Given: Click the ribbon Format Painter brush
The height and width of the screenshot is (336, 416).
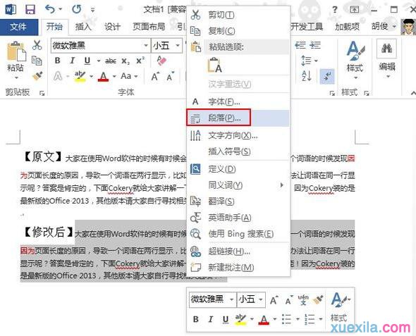Looking at the screenshot, I should pos(37,76).
